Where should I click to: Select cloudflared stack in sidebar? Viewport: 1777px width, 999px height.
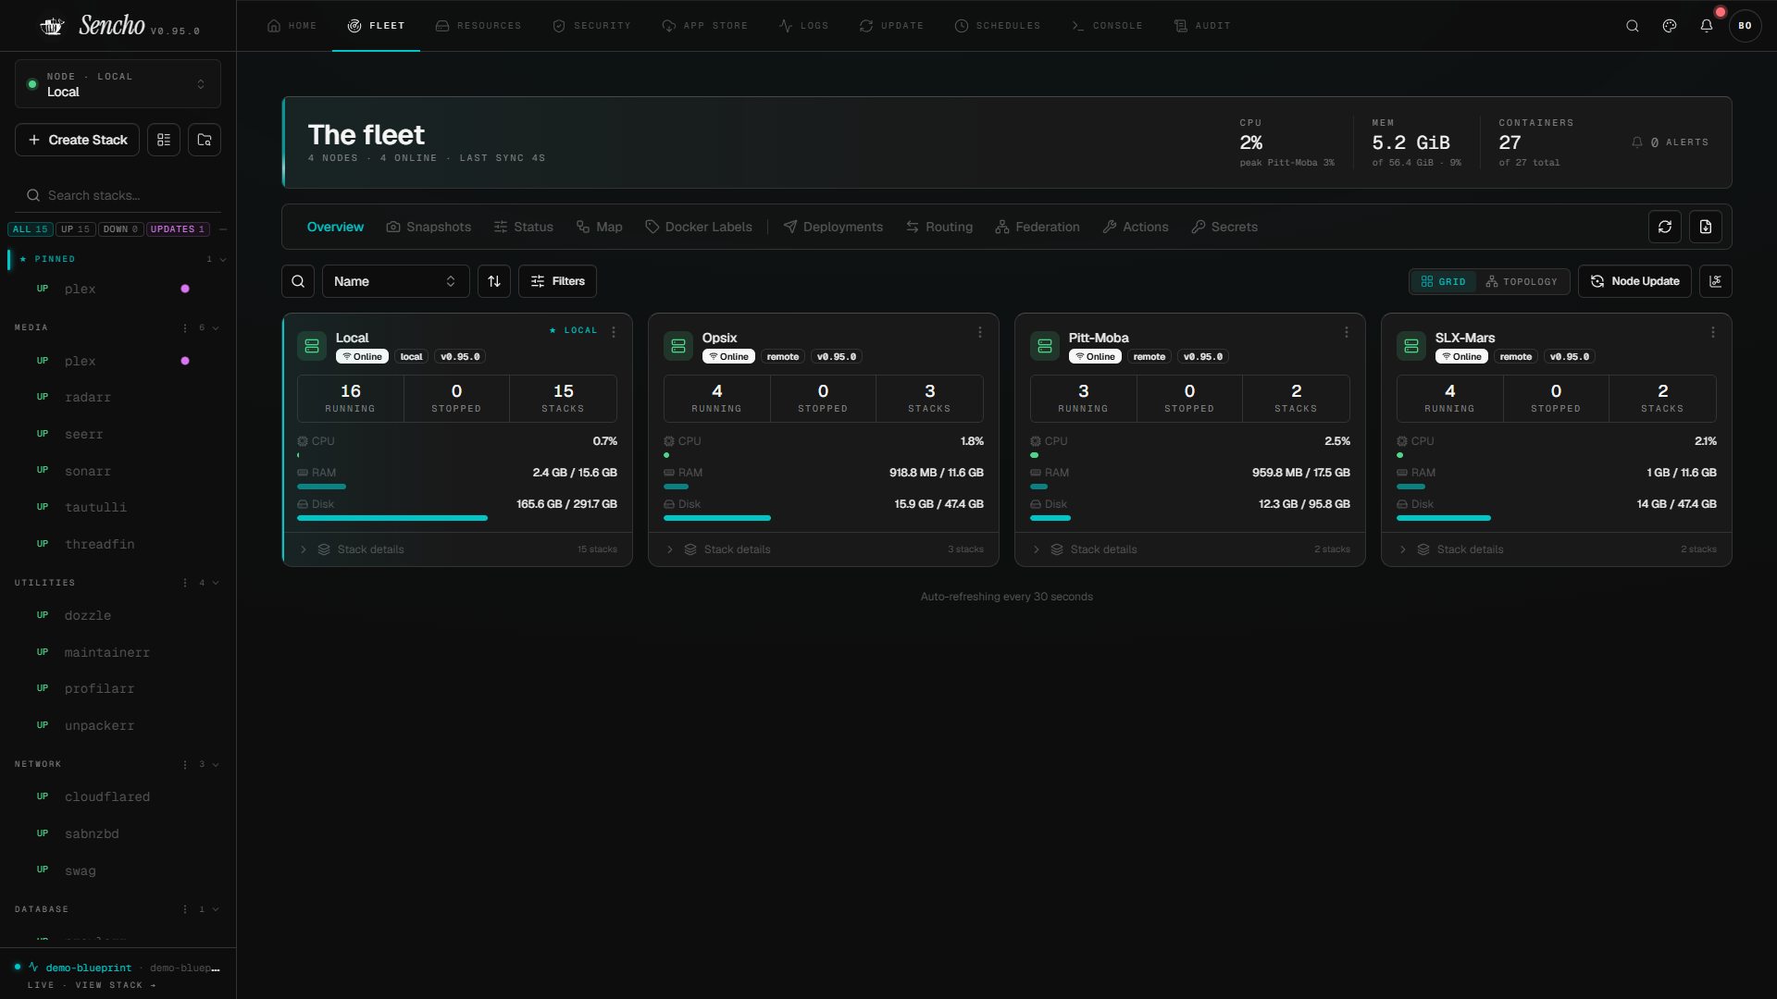[118, 797]
